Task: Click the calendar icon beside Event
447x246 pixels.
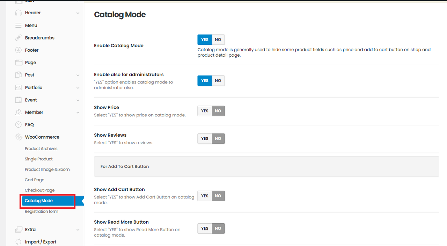Action: click(19, 100)
